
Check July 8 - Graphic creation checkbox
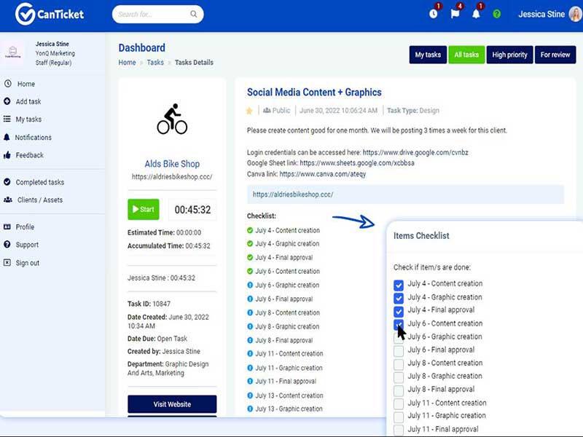click(399, 377)
